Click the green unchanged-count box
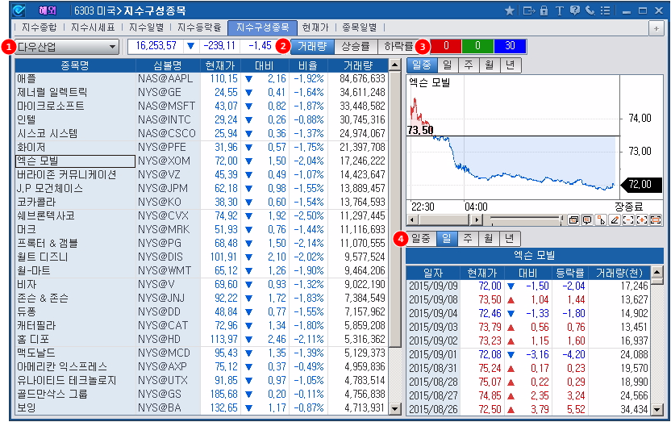This screenshot has height=422, width=671. (477, 46)
